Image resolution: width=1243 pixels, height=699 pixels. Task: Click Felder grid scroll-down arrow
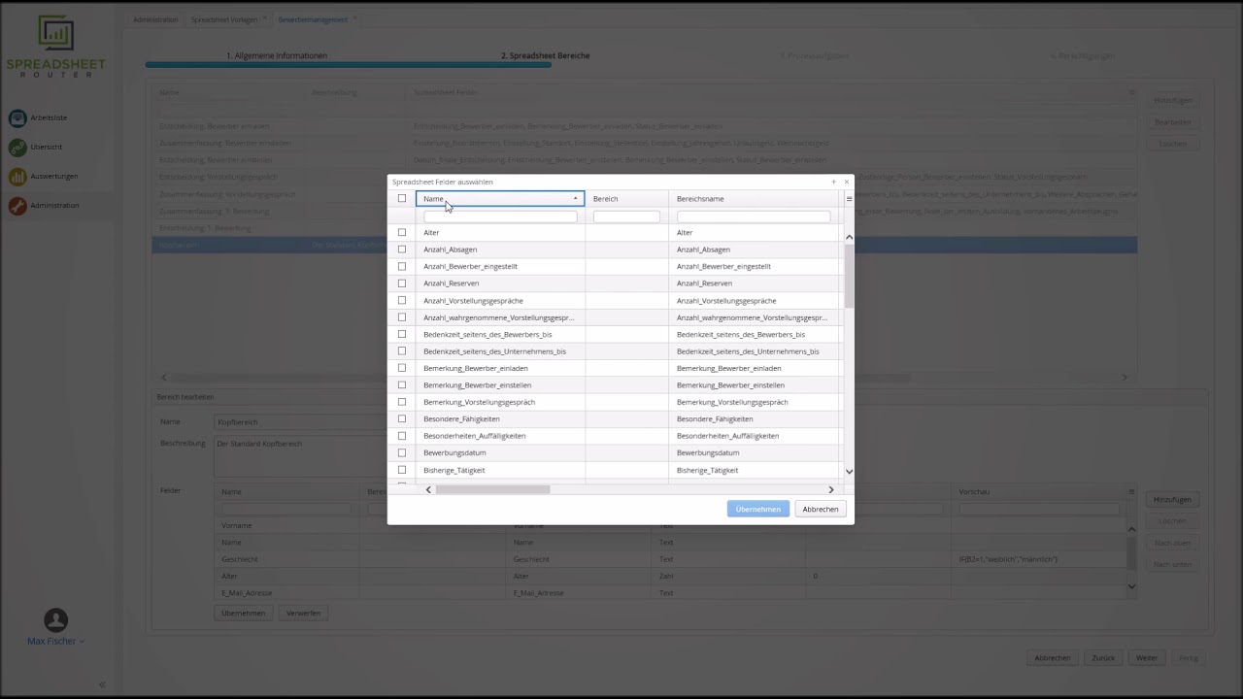(x=1131, y=586)
